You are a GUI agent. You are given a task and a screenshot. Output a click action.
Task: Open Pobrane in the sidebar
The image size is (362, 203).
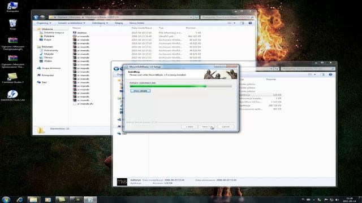(49, 36)
